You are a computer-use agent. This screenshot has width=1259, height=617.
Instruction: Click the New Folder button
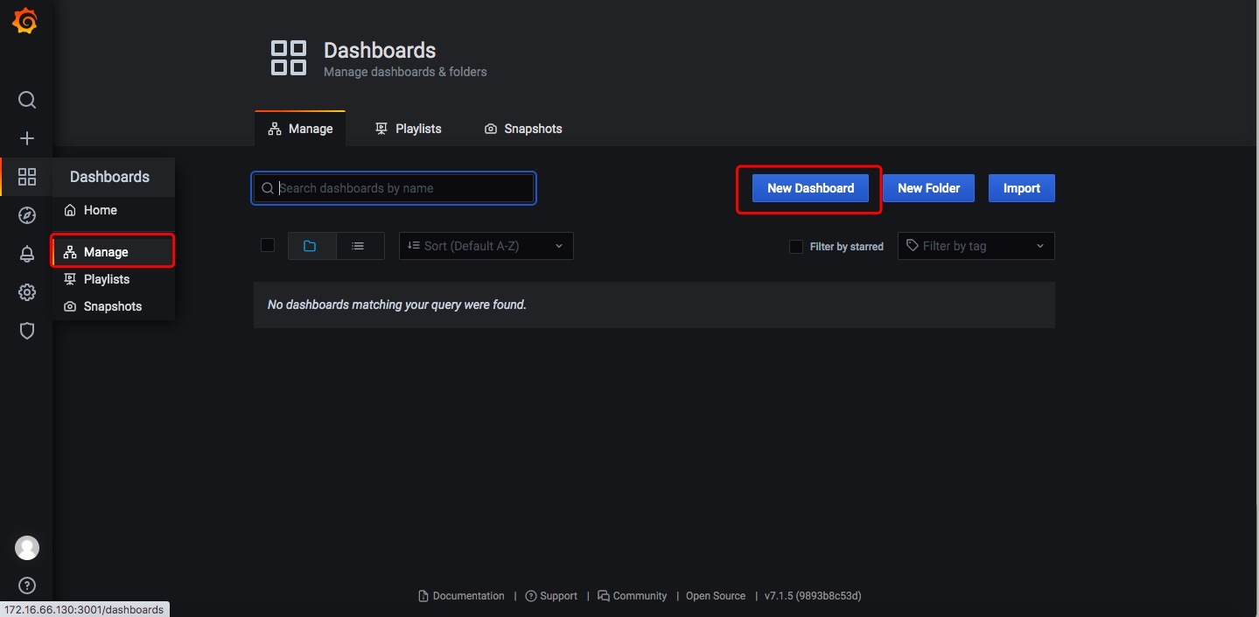click(928, 188)
